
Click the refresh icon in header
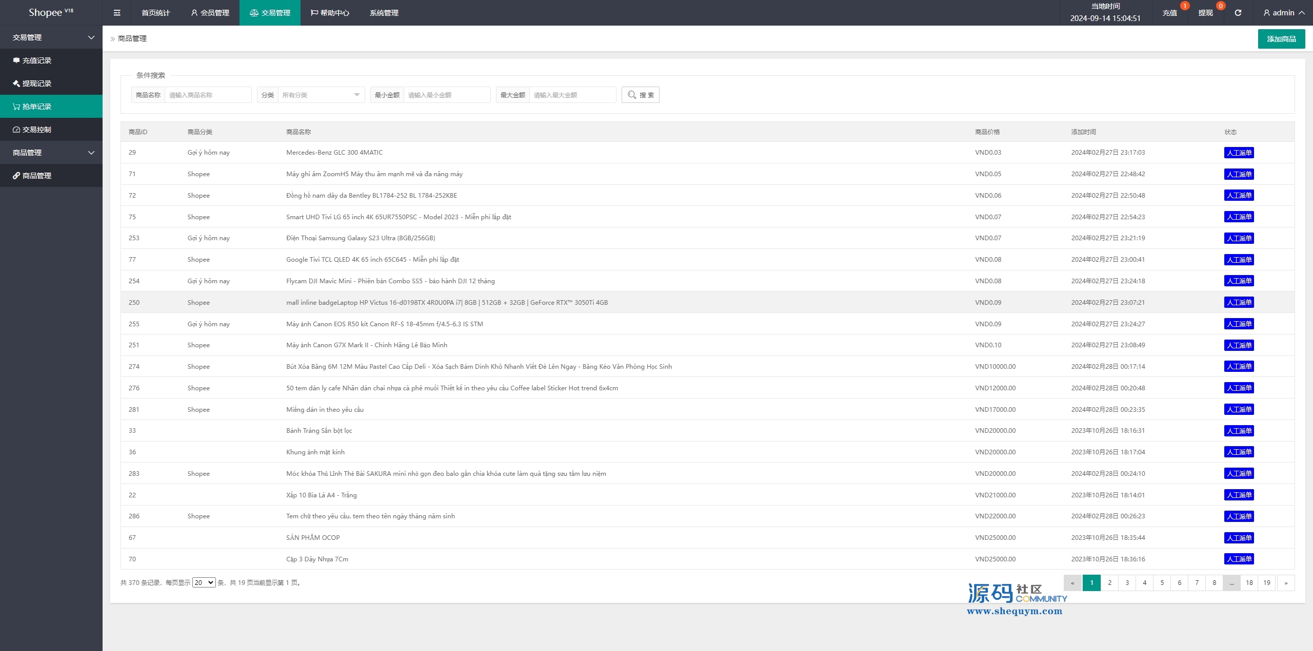[1238, 13]
